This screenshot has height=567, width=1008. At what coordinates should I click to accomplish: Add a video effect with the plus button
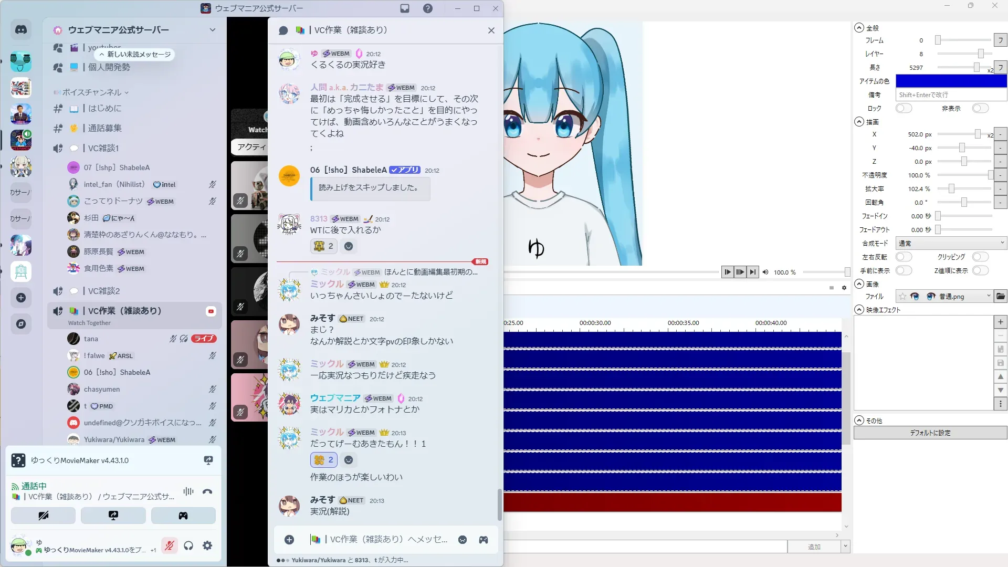tap(1000, 322)
